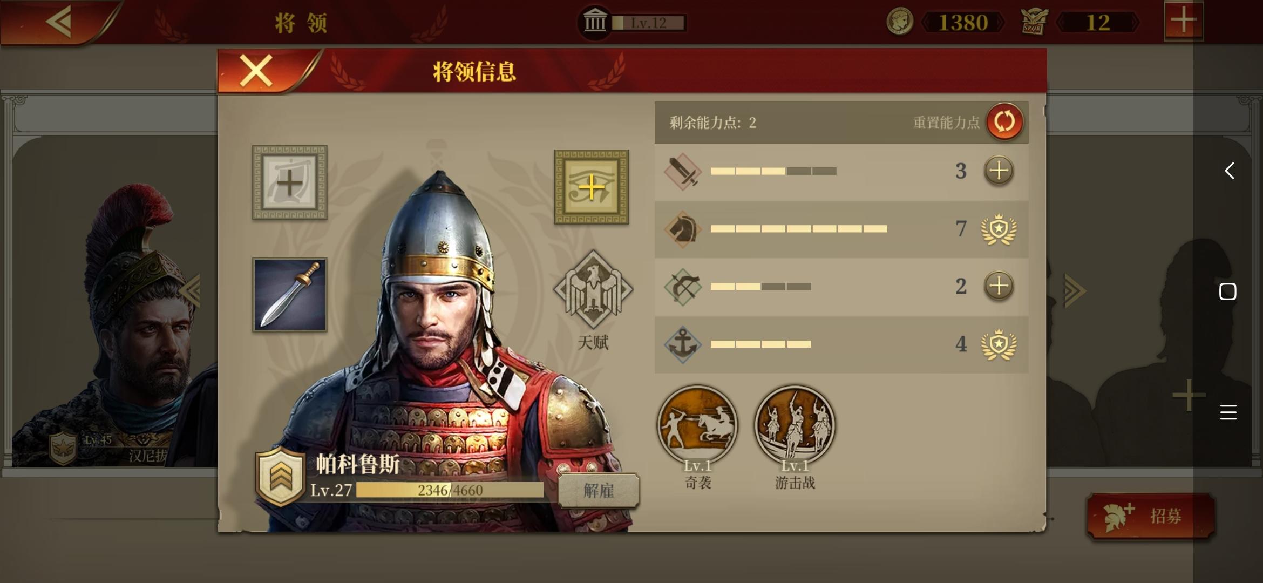
Task: Add a point to infantry sword ability
Action: tap(999, 171)
